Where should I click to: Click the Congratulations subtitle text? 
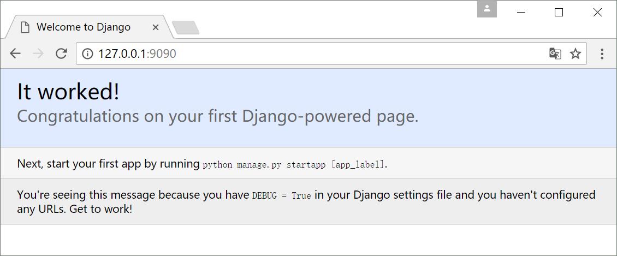click(217, 116)
